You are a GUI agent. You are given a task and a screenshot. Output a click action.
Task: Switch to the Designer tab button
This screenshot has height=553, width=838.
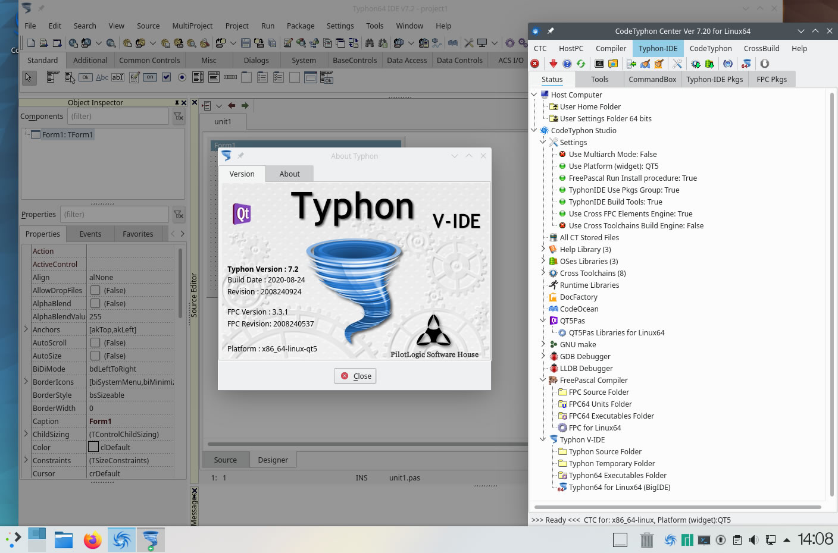(273, 460)
